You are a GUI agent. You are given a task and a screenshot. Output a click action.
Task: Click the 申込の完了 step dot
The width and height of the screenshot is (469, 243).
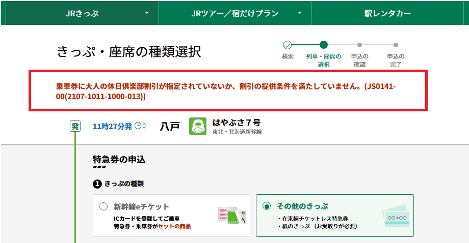click(x=396, y=45)
